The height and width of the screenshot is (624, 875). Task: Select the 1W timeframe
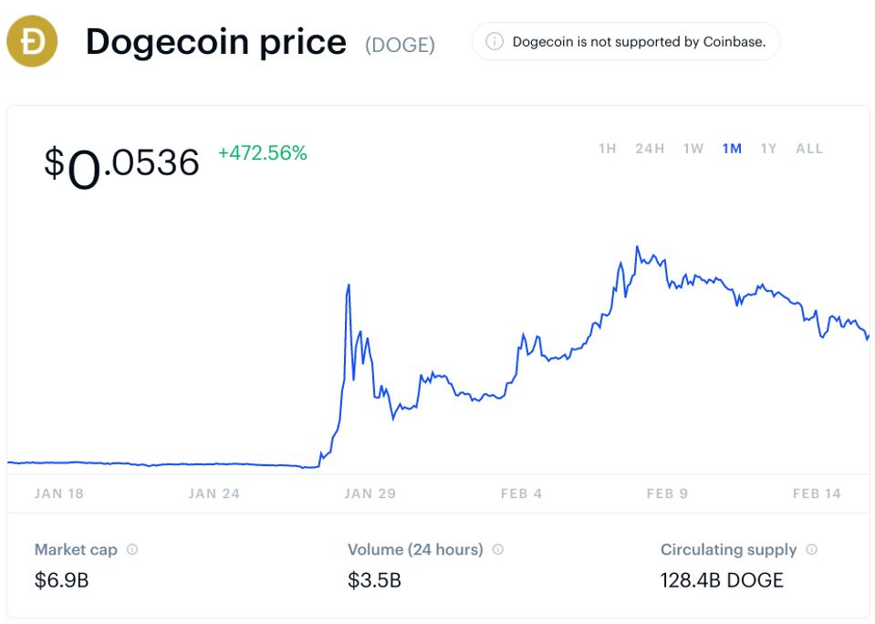coord(693,148)
